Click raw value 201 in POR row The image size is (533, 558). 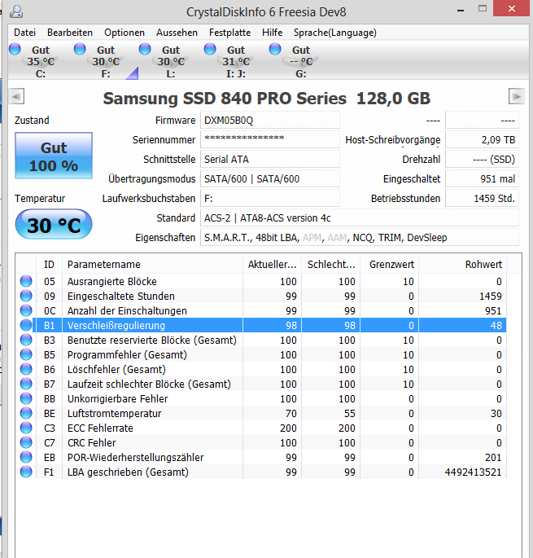pos(493,458)
